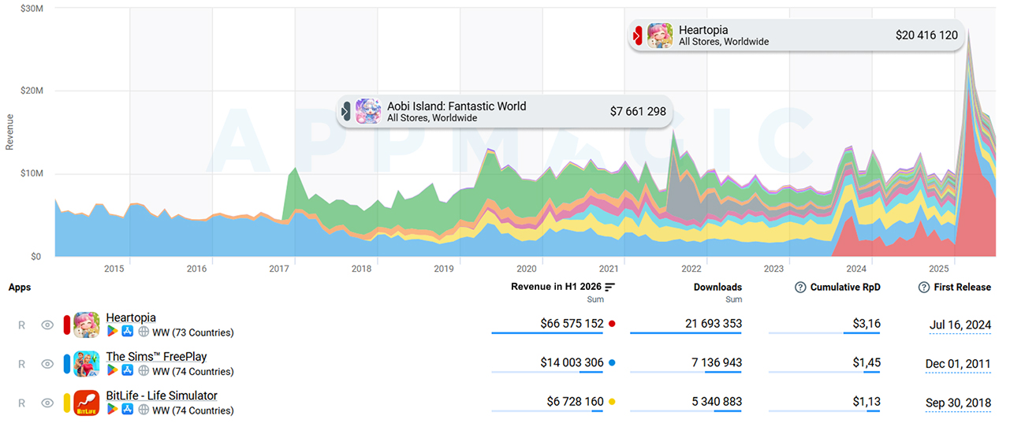Click the Downloads column header

click(x=717, y=288)
